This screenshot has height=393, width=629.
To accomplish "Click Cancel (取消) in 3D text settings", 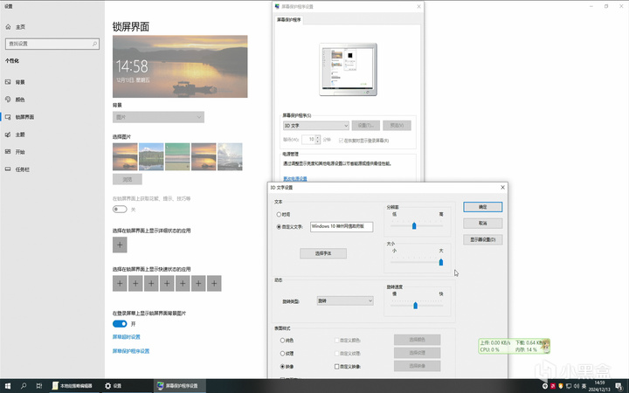I will click(482, 224).
